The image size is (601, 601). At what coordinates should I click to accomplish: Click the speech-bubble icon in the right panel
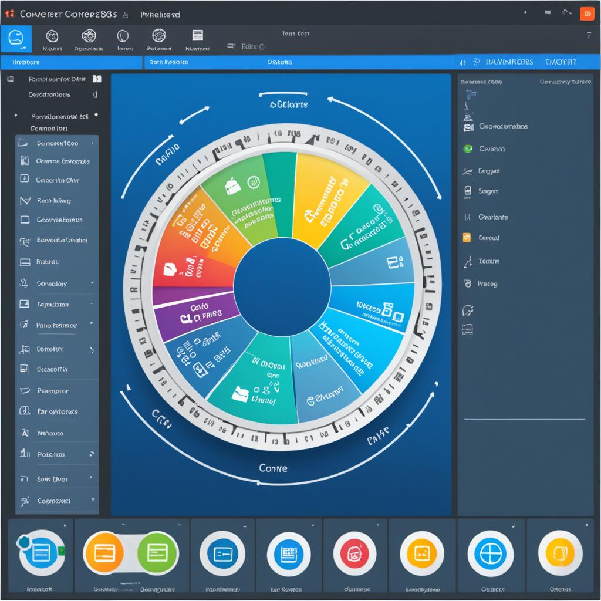pos(468,310)
